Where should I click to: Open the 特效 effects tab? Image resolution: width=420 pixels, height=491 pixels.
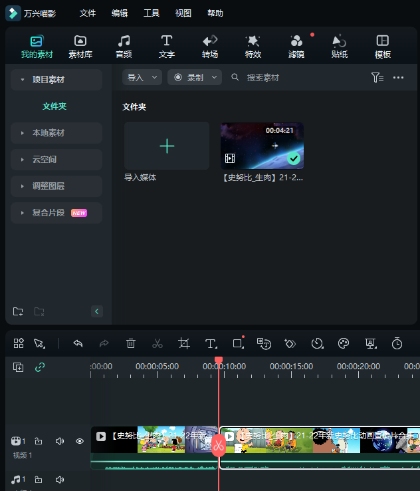(253, 47)
